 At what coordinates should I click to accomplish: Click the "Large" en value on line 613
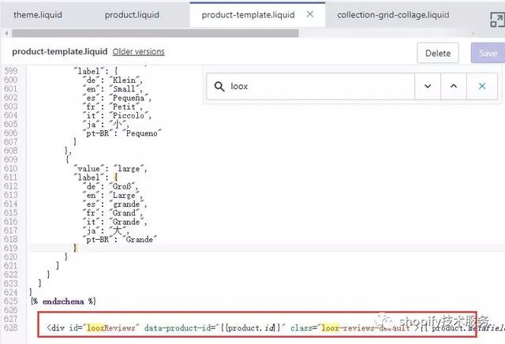pos(125,195)
